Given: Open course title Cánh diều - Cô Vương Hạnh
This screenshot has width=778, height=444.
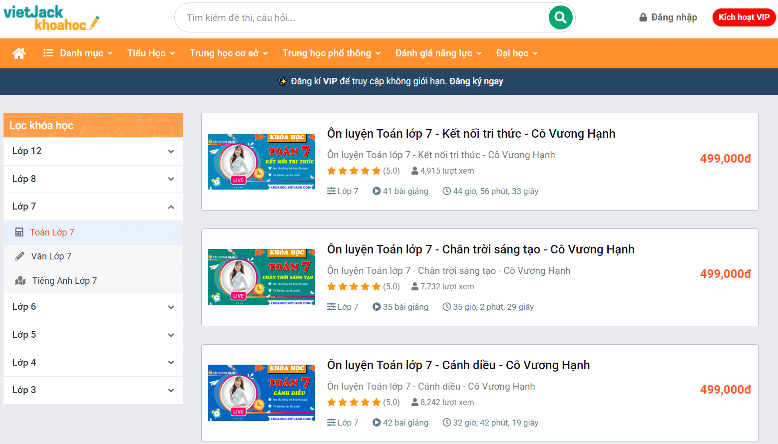Looking at the screenshot, I should [x=458, y=365].
